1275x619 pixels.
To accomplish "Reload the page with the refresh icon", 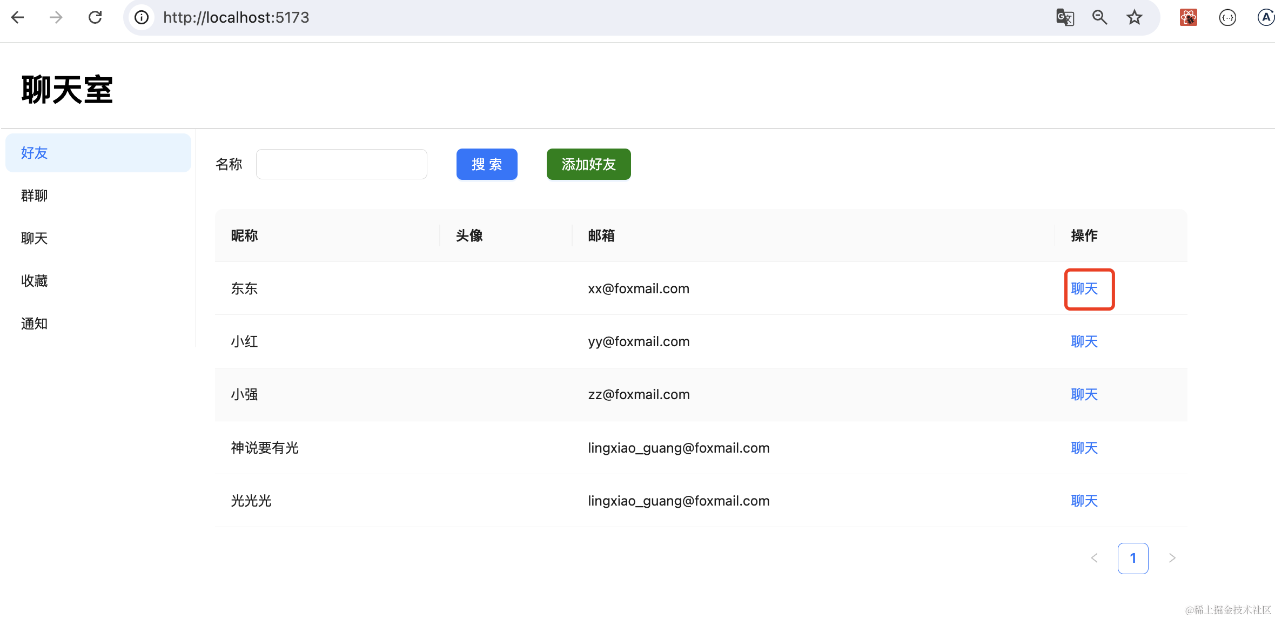I will coord(95,17).
